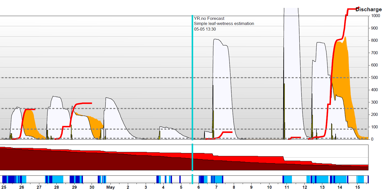Click date label 12 on the axis
The width and height of the screenshot is (382, 191).
click(x=305, y=187)
